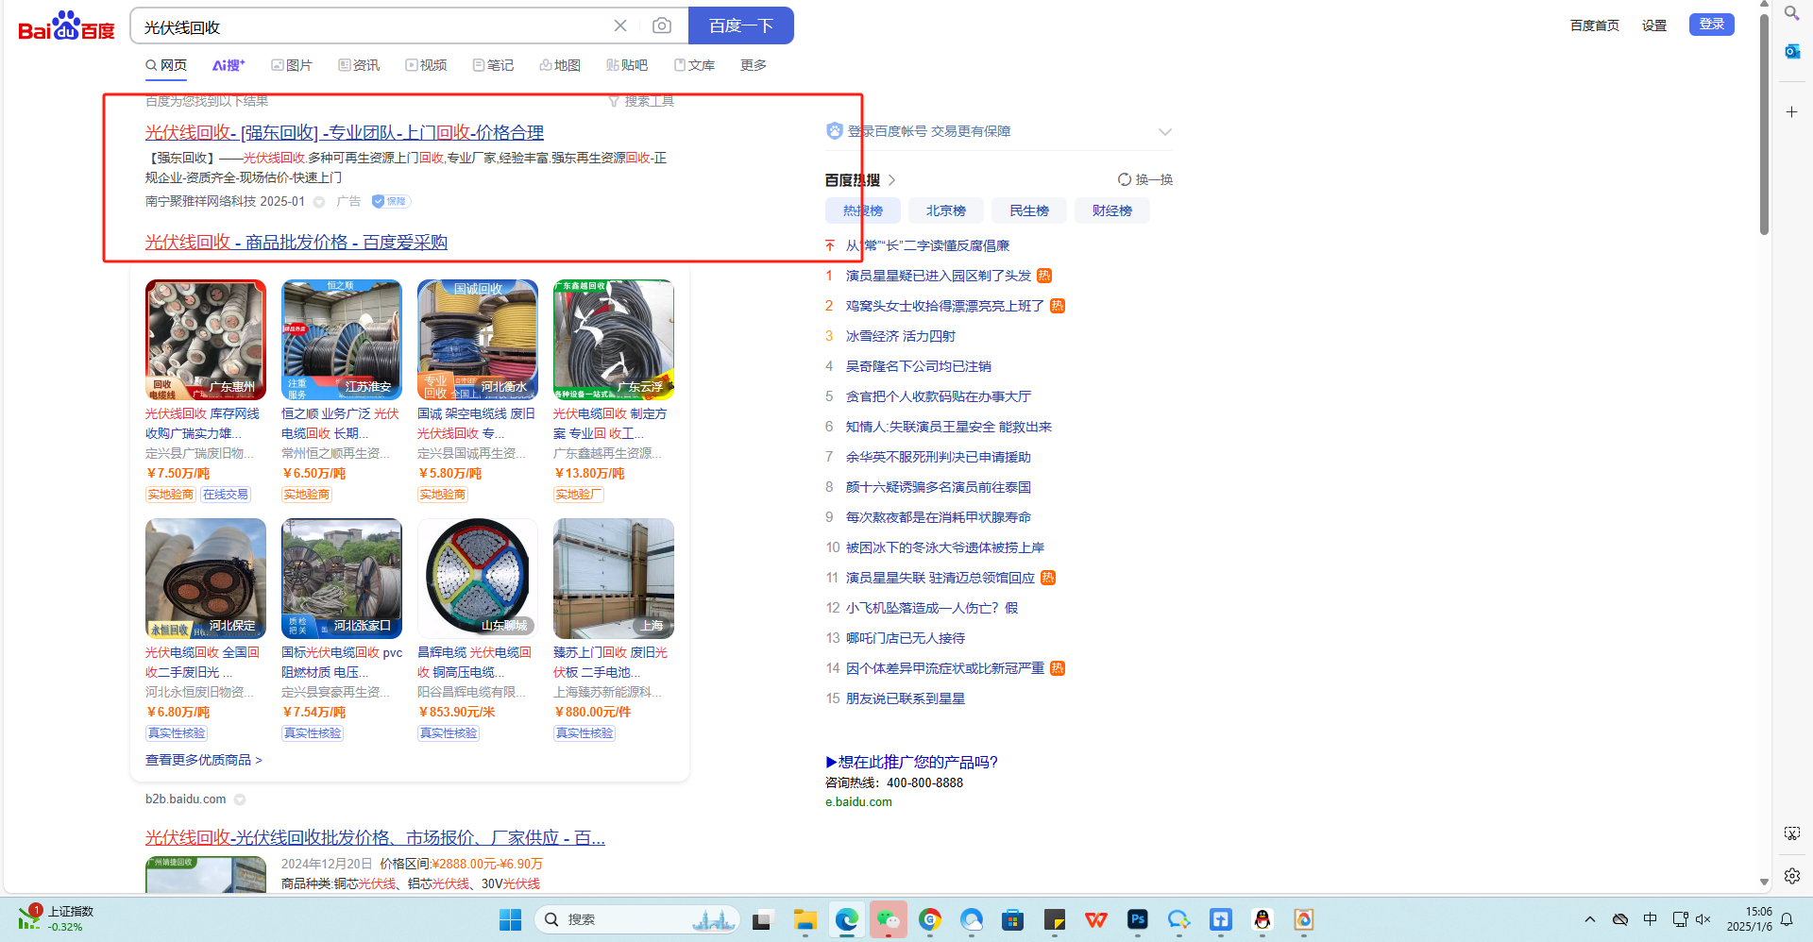Open sidebar settings gear icon
Screen dimensions: 1813x942
1791,876
